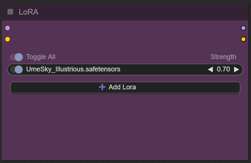Click the plus icon beside Add Lora
This screenshot has width=251, height=163.
click(102, 87)
